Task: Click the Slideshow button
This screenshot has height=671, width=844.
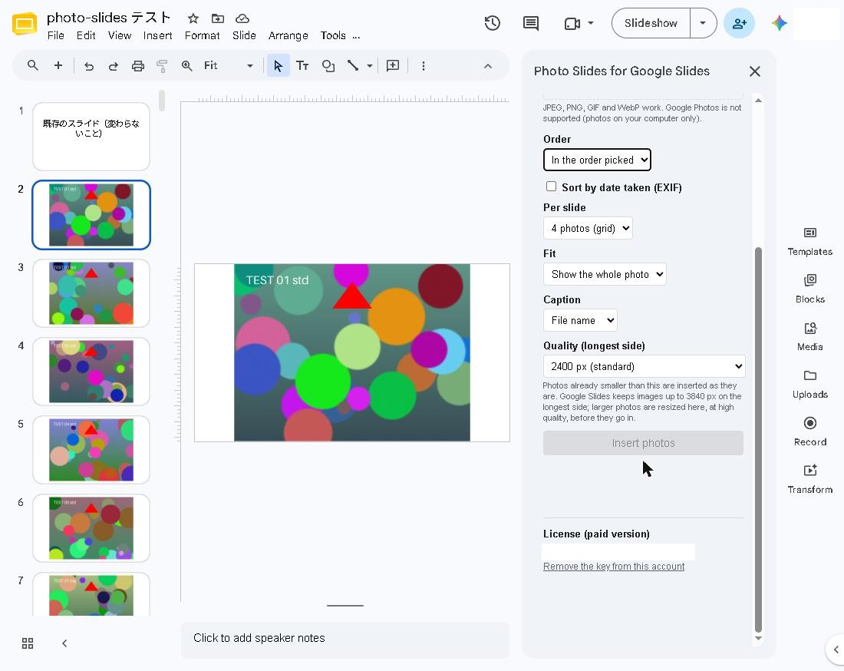Action: (x=651, y=23)
